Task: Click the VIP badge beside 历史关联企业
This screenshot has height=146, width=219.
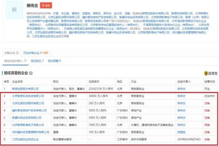Action: point(45,53)
